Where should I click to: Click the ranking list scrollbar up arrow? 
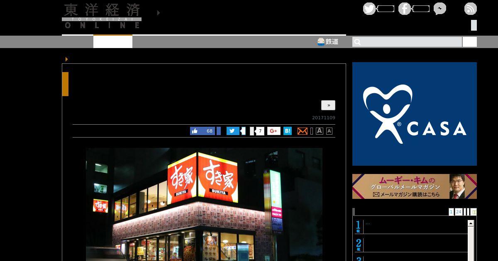coord(471,223)
